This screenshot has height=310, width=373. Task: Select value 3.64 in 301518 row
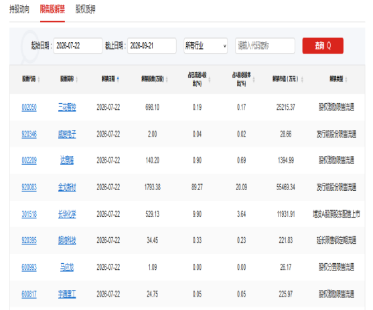[242, 214]
